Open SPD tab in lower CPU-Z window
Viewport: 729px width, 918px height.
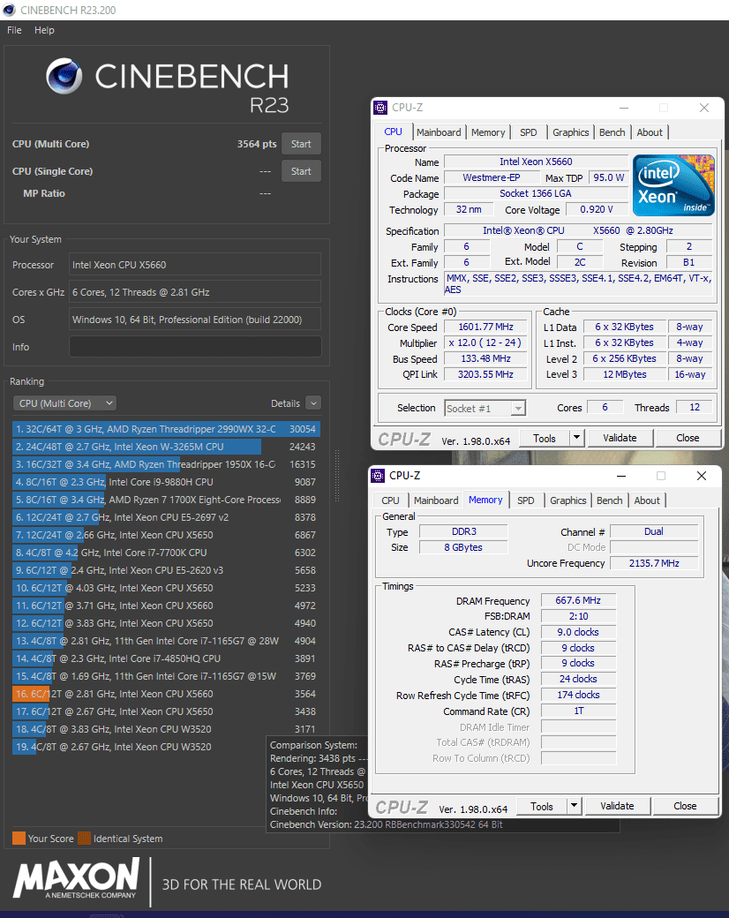click(x=525, y=500)
